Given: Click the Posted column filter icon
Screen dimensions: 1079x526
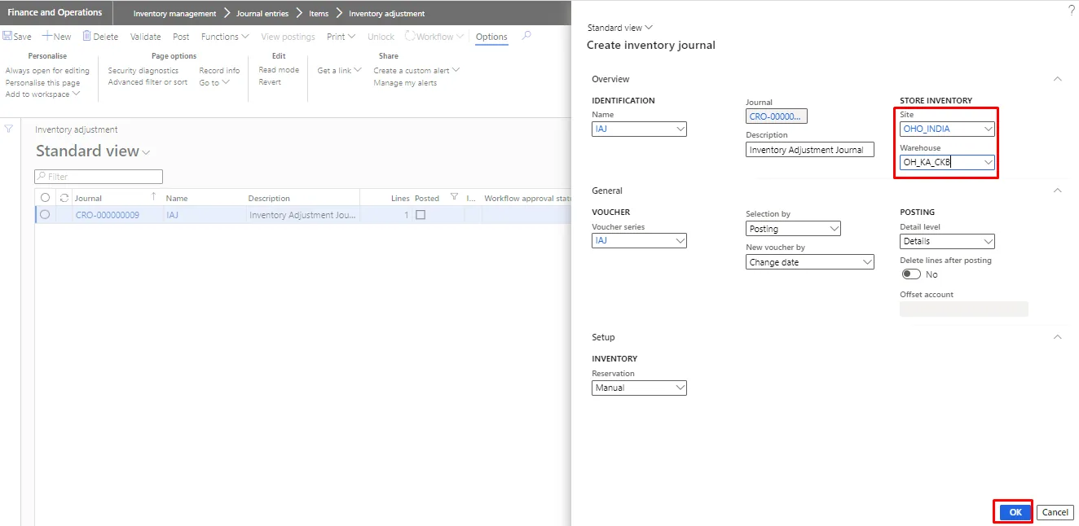Looking at the screenshot, I should [x=454, y=197].
